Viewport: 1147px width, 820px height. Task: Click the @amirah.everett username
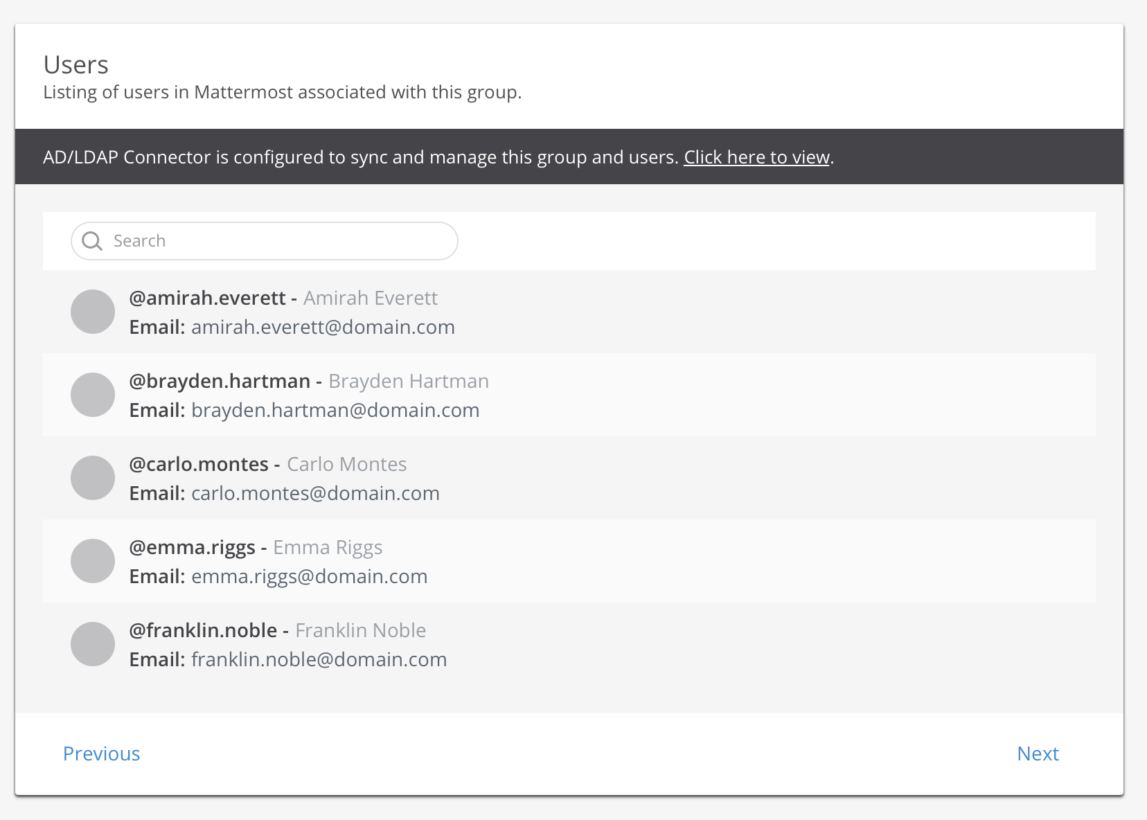click(x=207, y=298)
